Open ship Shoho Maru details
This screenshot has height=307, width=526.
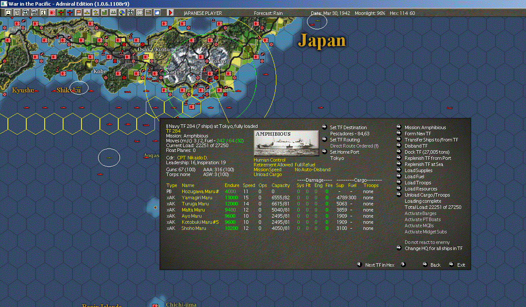coord(194,228)
